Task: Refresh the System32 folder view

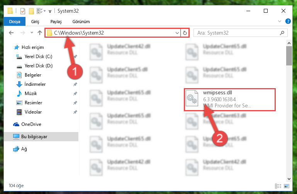Action: coord(185,33)
